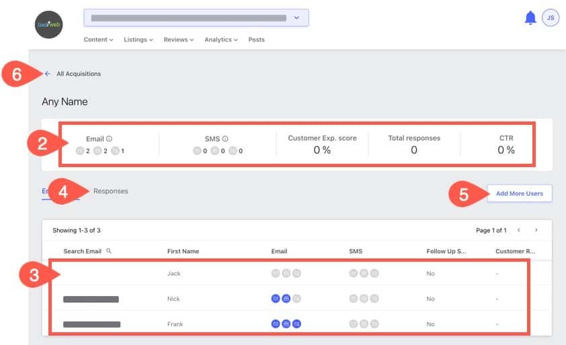Click Frank's first SMS status icon

[354, 324]
